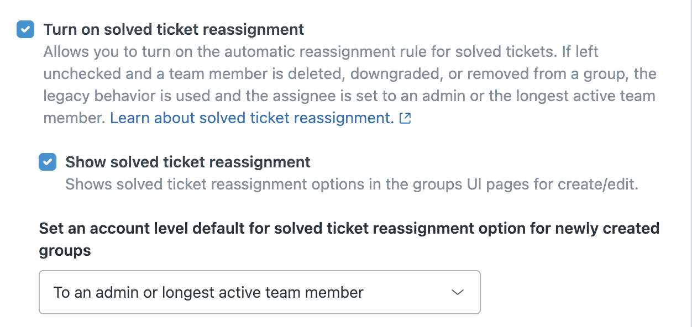692x327 pixels.
Task: Click the description about automatic reassignment rule
Action: 349,85
